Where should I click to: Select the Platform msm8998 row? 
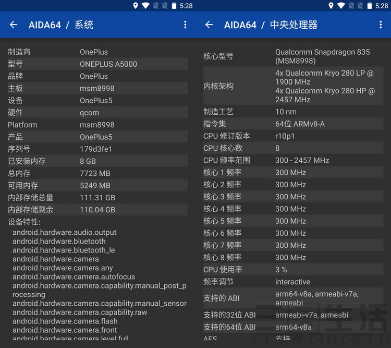point(98,125)
